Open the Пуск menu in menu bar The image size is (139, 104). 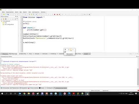click(30, 12)
